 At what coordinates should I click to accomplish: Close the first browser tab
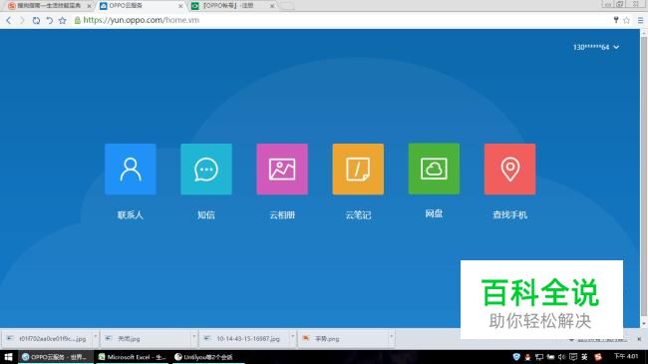pyautogui.click(x=89, y=6)
